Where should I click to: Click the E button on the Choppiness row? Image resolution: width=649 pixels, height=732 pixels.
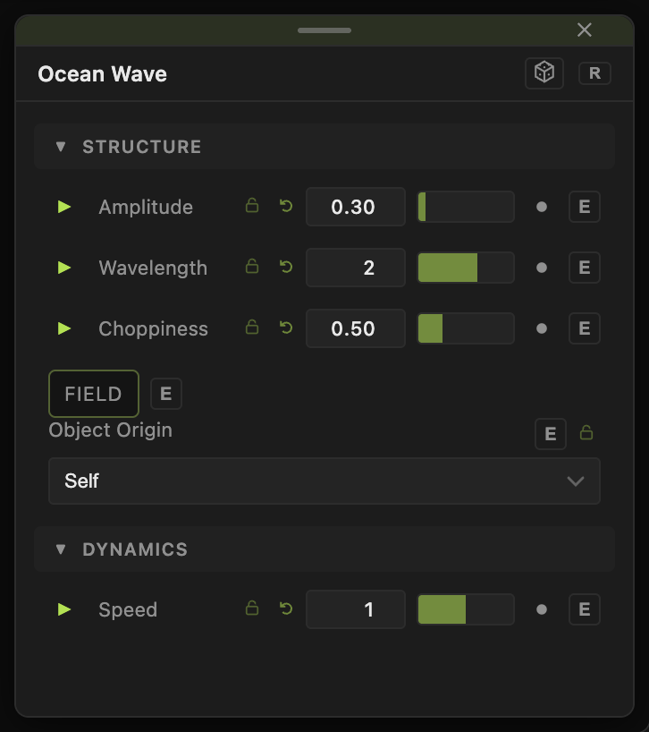[x=585, y=328]
